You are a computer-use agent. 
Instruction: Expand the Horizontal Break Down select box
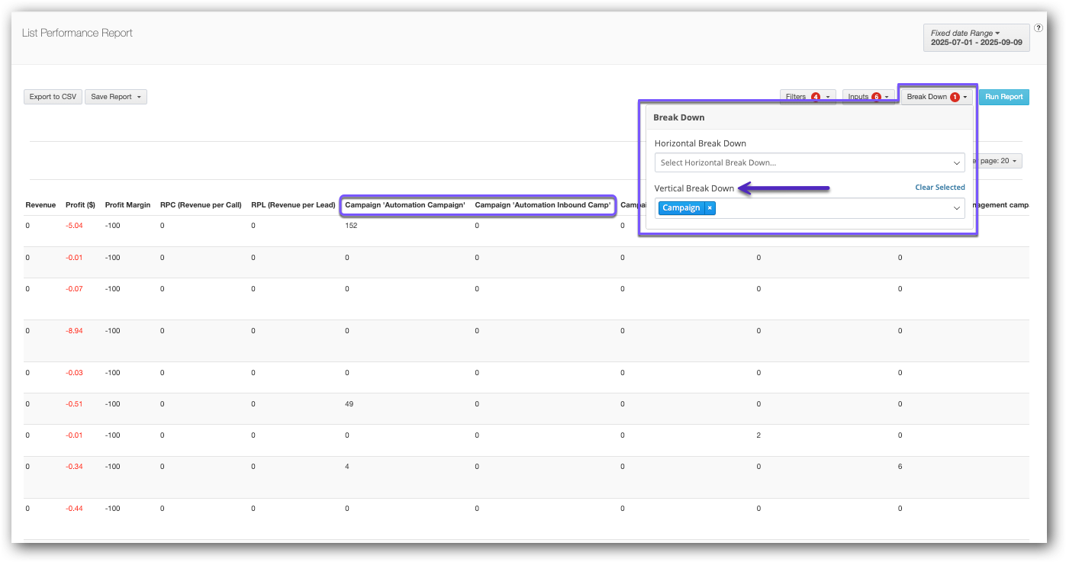click(x=809, y=162)
